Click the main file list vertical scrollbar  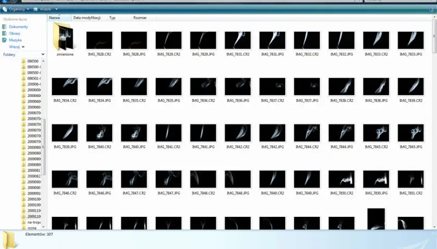434,36
